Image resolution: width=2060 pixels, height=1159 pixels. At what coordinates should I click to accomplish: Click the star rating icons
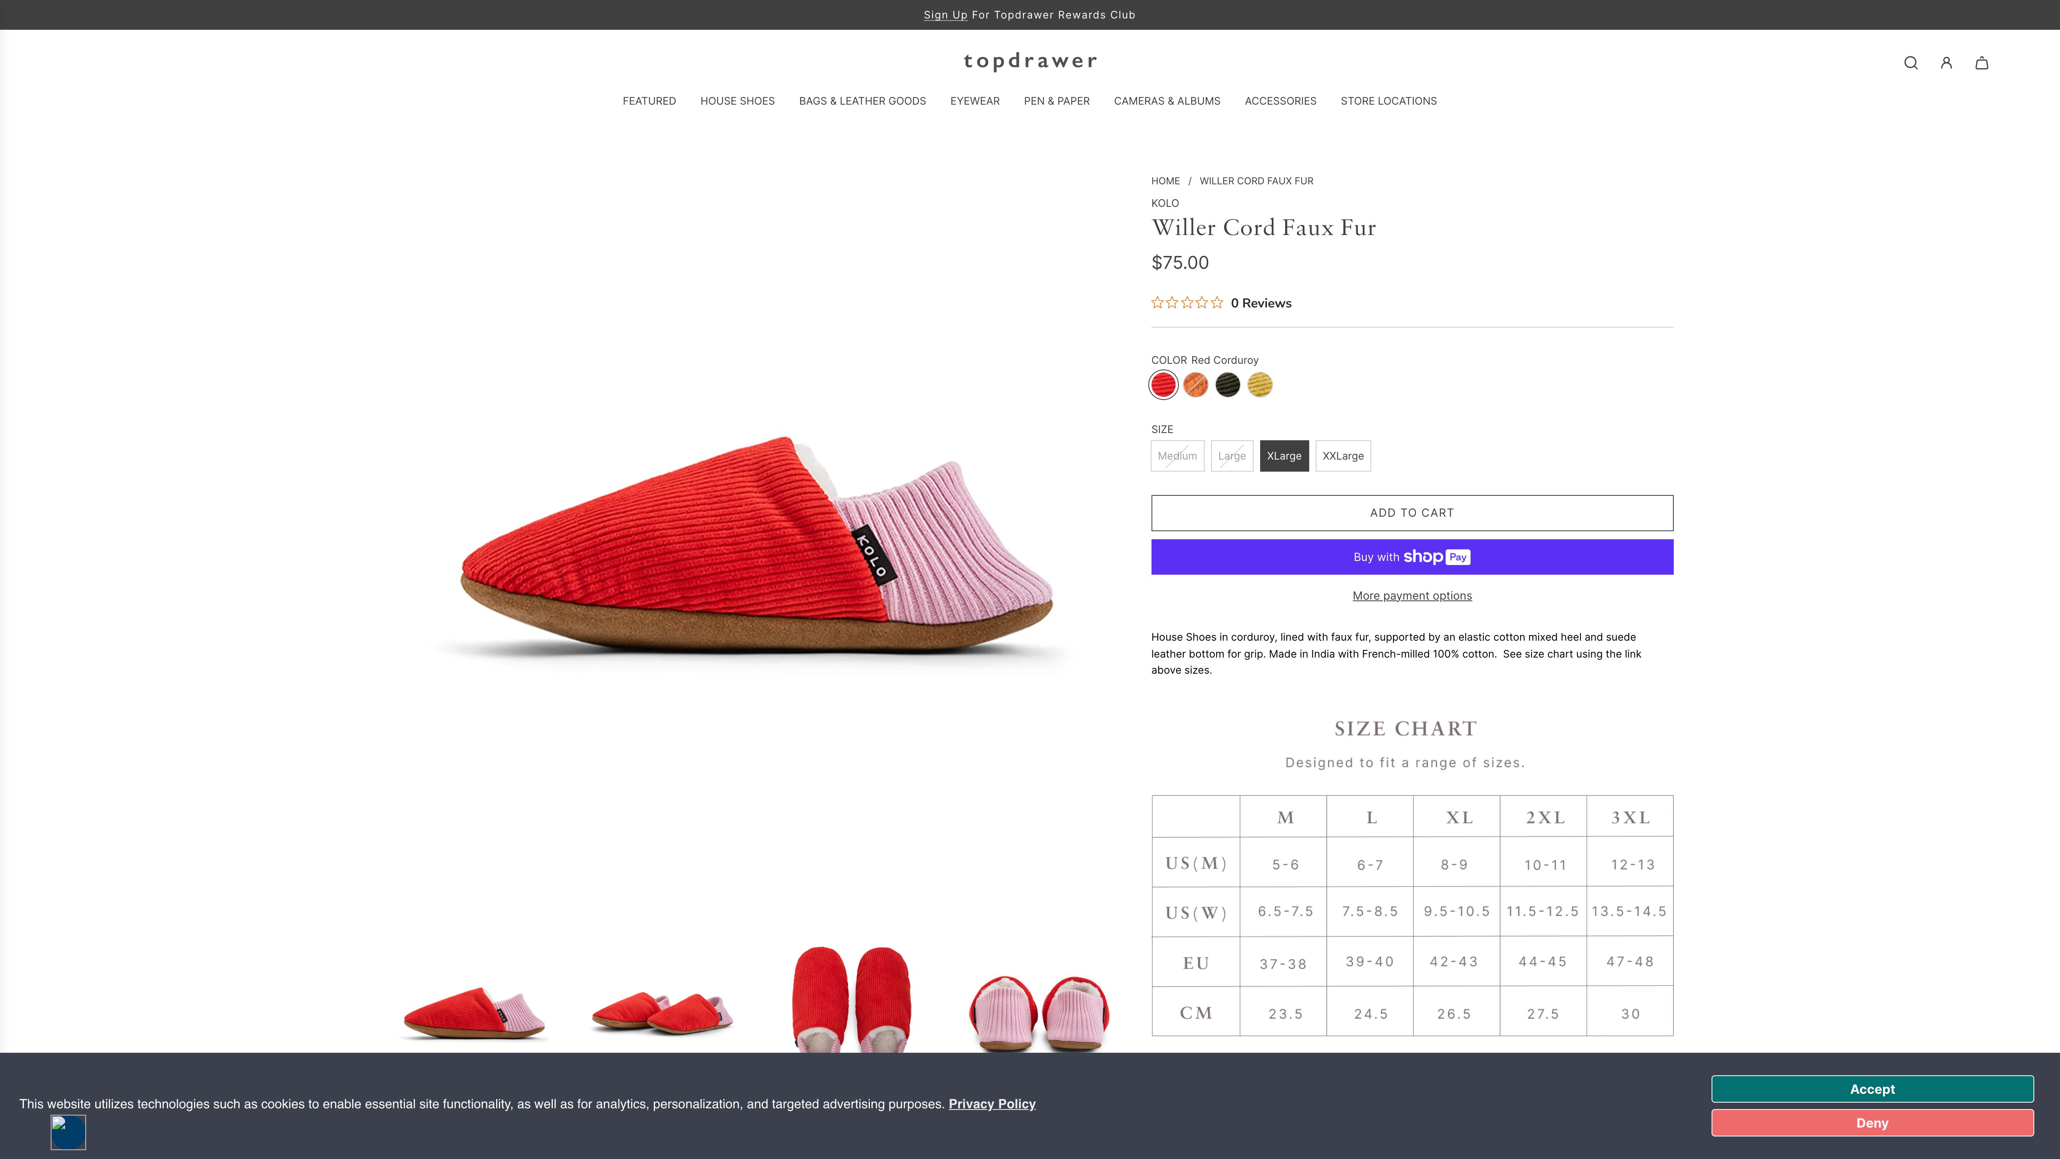pos(1187,302)
